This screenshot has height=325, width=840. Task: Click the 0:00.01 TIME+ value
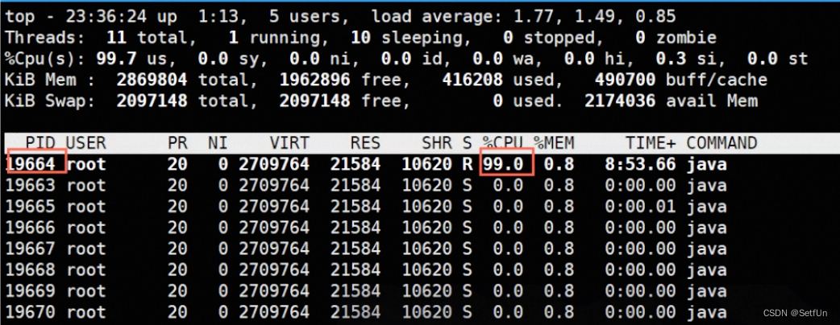(x=641, y=206)
